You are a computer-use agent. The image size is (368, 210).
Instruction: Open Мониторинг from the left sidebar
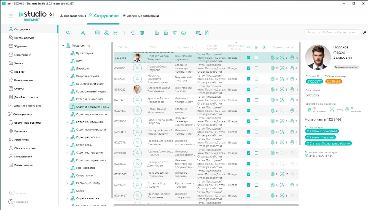[22, 55]
